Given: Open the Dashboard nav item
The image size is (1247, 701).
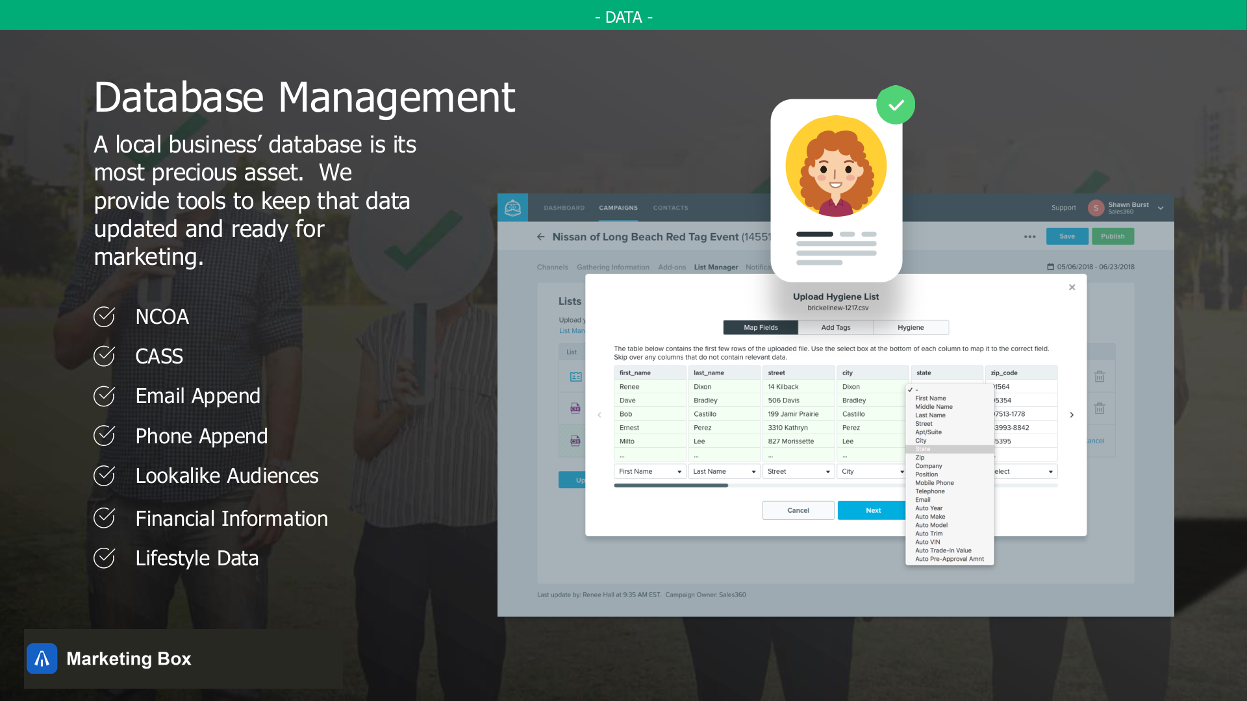Looking at the screenshot, I should [x=564, y=208].
